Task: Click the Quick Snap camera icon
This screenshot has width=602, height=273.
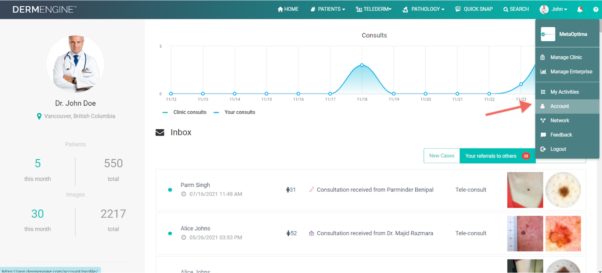Action: 458,9
